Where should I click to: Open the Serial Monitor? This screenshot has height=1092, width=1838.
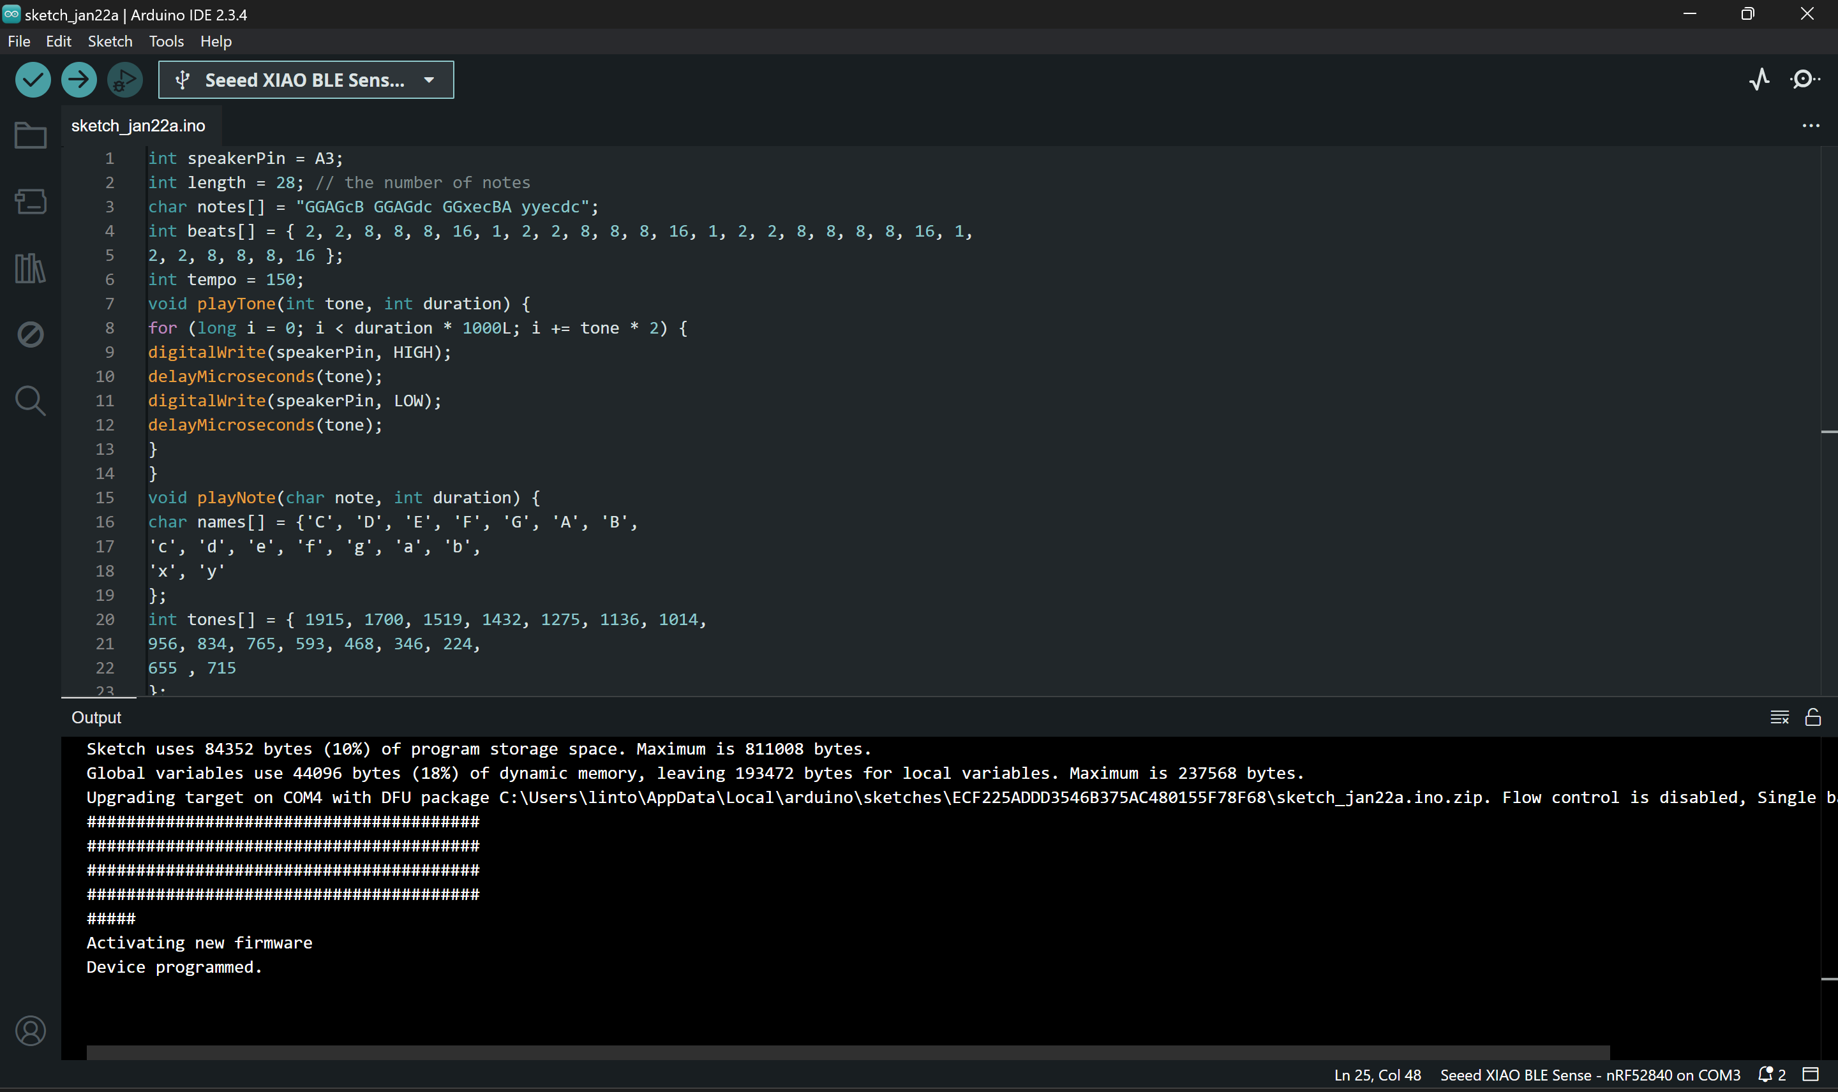(x=1804, y=78)
